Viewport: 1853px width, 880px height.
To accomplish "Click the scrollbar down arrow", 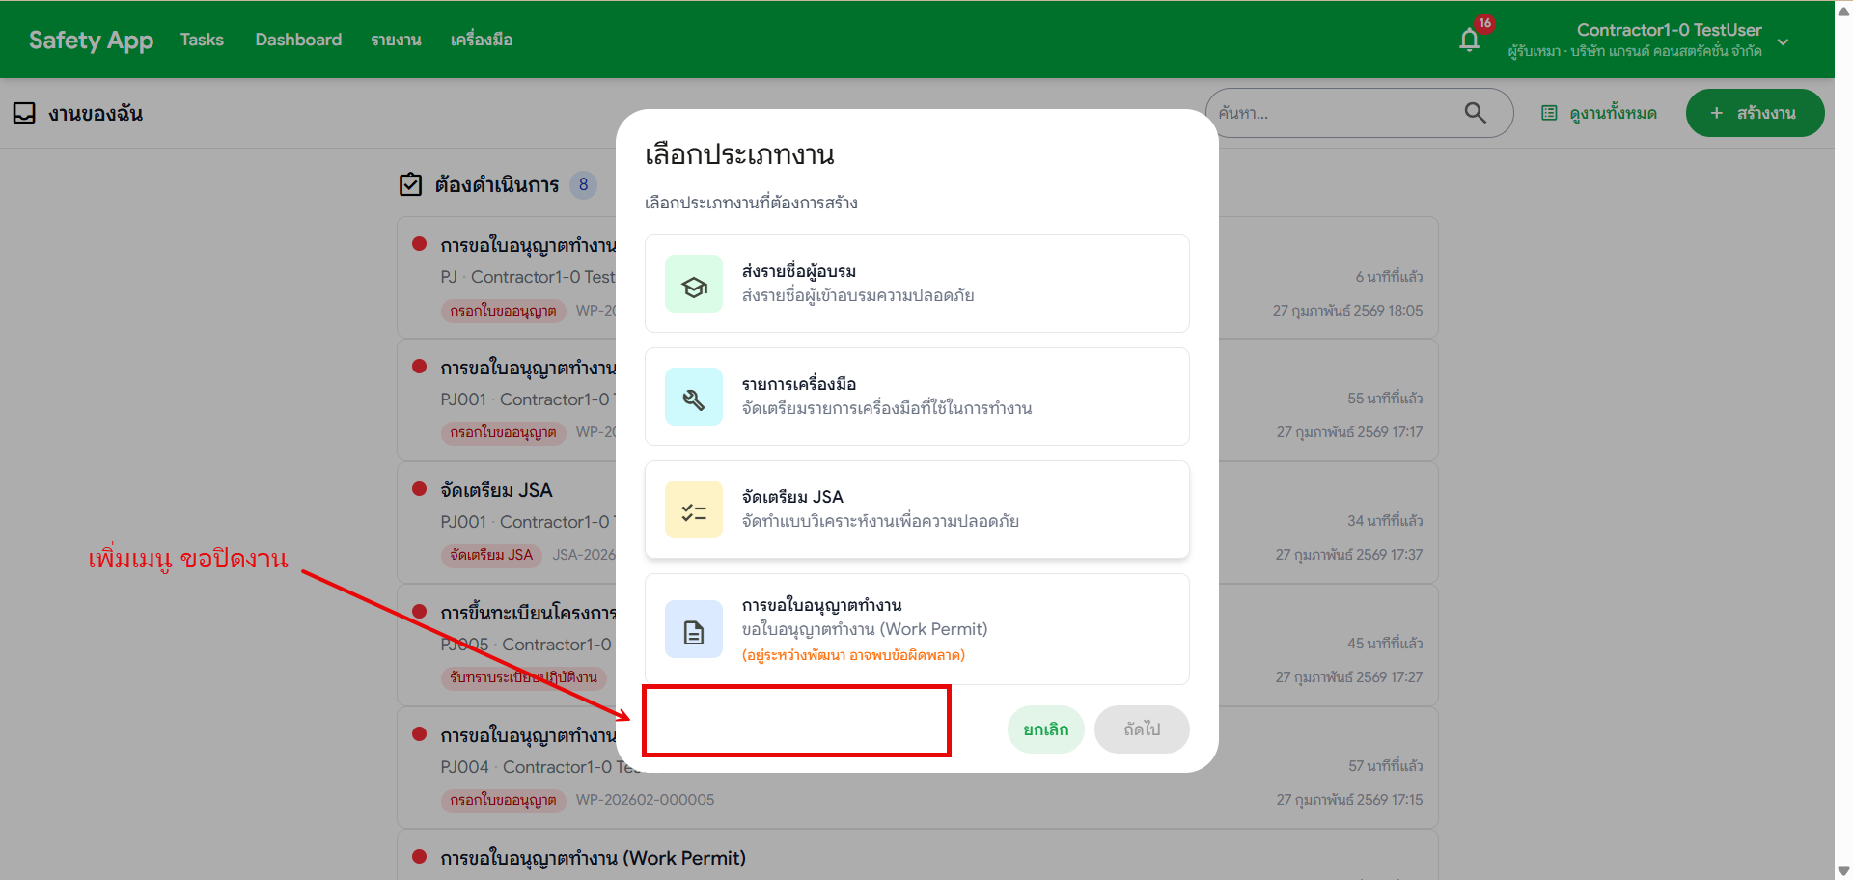I will 1842,869.
